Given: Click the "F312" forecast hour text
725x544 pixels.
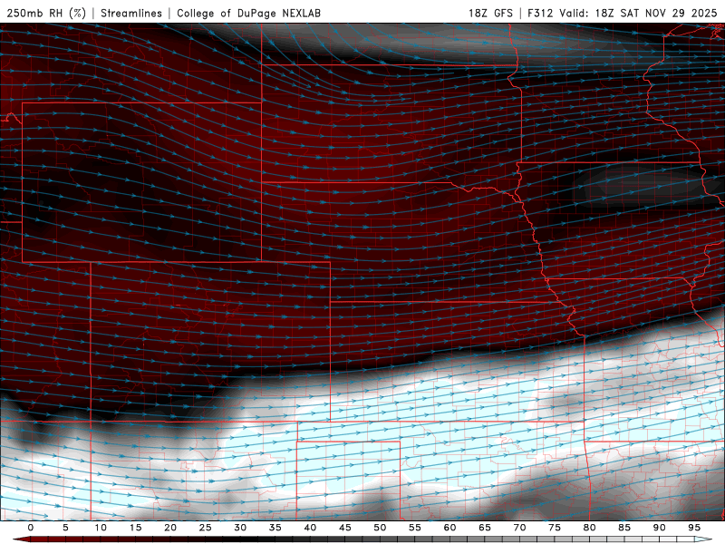Looking at the screenshot, I should click(x=540, y=13).
